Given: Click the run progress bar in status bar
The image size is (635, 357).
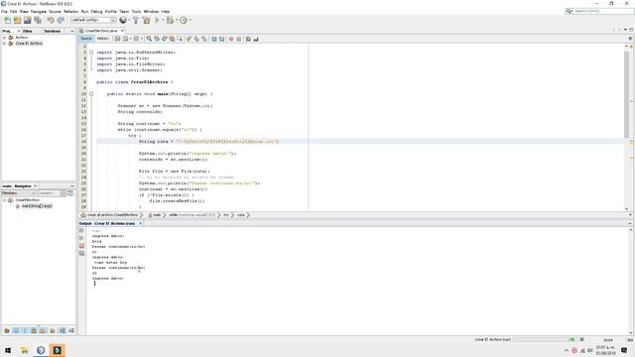Looking at the screenshot, I should point(544,339).
